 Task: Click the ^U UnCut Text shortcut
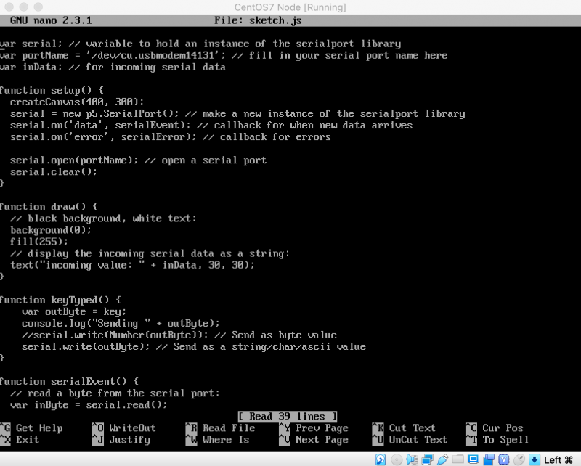410,440
